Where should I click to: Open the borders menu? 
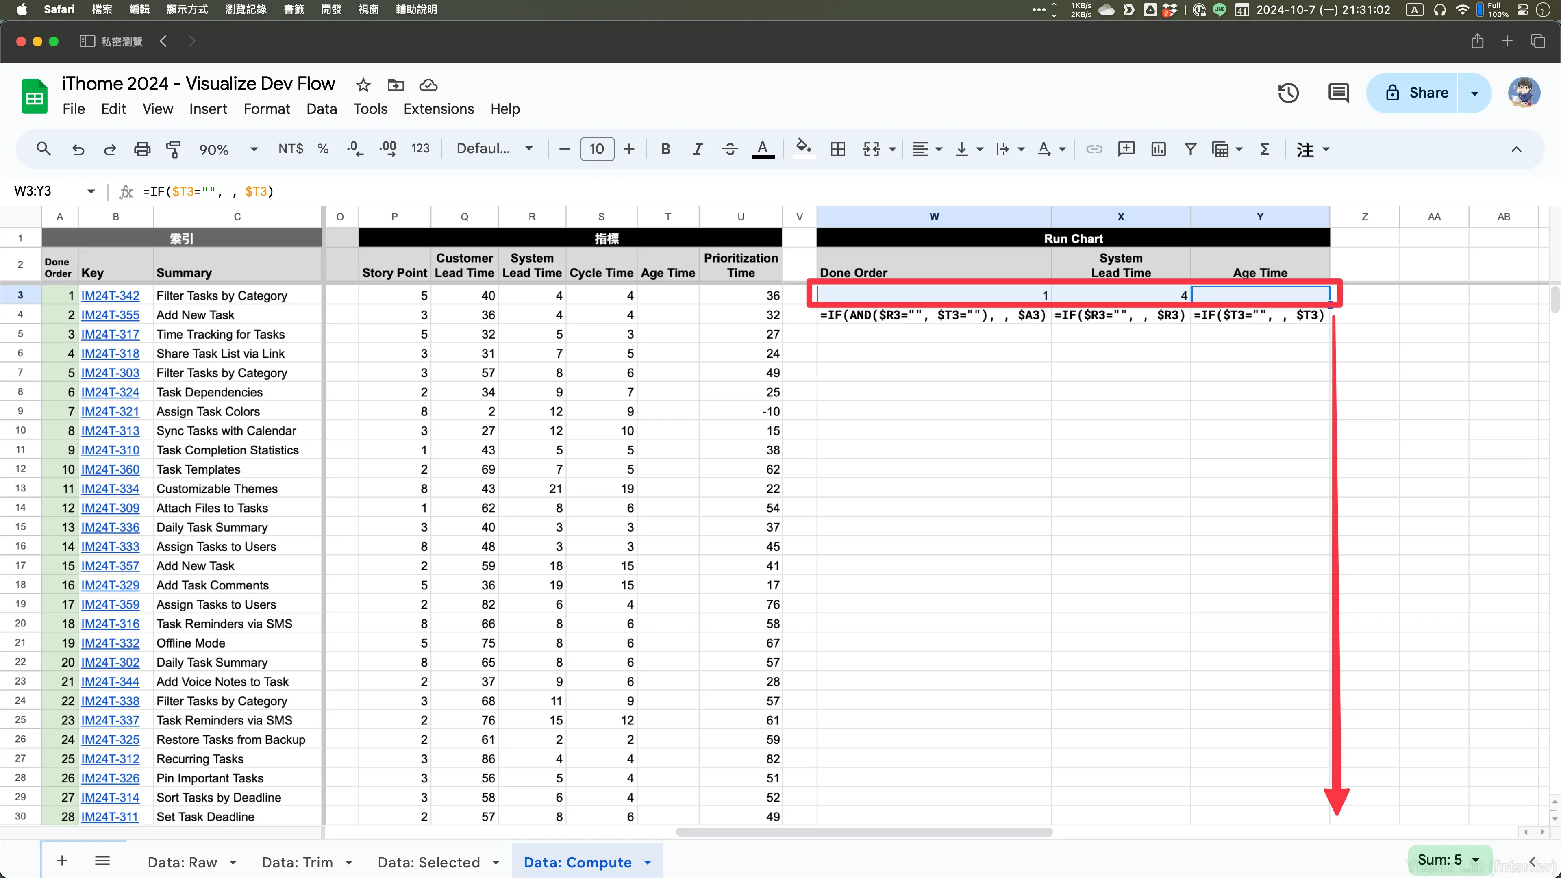pyautogui.click(x=837, y=149)
